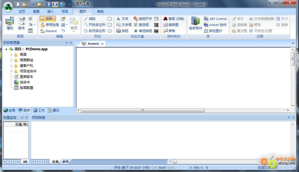Switch to the 全局 project explorer tab

click(x=10, y=110)
